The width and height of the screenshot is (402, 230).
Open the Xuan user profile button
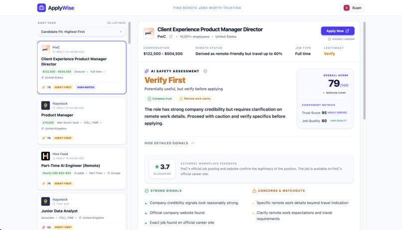point(353,7)
